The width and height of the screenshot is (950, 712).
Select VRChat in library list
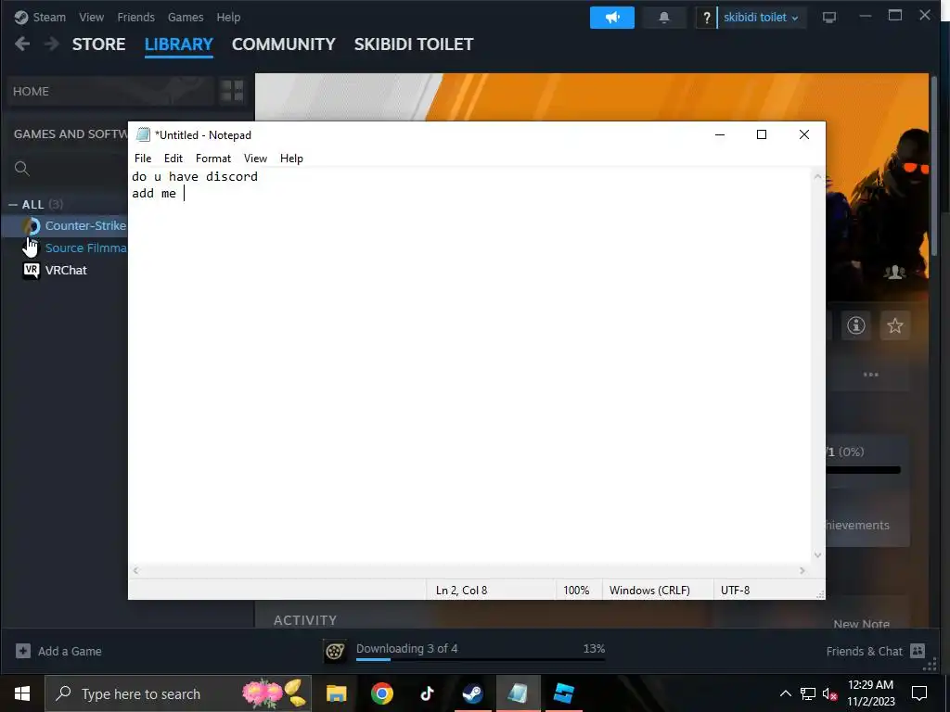click(x=66, y=270)
